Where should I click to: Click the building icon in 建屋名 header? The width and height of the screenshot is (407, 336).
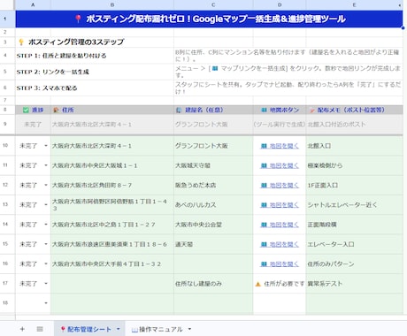(x=179, y=110)
